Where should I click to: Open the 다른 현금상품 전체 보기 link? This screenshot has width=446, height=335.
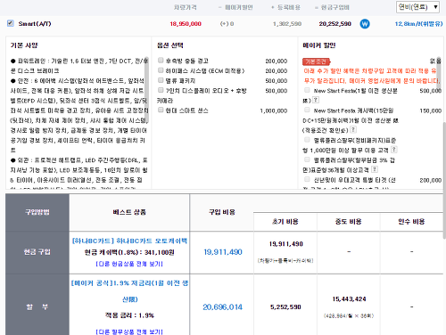pos(129,264)
